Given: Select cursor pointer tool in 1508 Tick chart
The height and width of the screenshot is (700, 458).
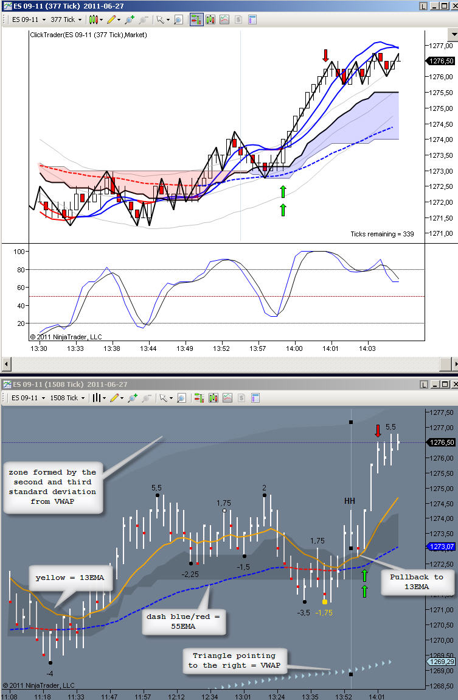Looking at the screenshot, I should click(162, 398).
